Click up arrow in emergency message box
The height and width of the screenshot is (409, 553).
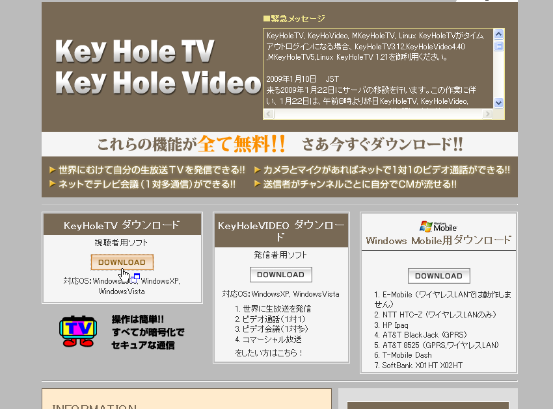(498, 34)
